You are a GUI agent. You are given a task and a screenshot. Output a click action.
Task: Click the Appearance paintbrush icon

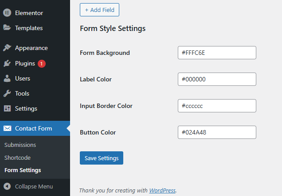(x=7, y=48)
